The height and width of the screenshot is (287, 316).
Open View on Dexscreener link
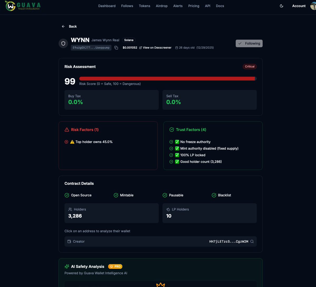pos(155,48)
